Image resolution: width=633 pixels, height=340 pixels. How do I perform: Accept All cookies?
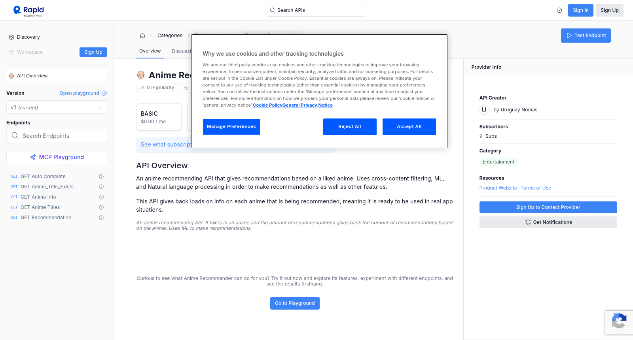[409, 127]
